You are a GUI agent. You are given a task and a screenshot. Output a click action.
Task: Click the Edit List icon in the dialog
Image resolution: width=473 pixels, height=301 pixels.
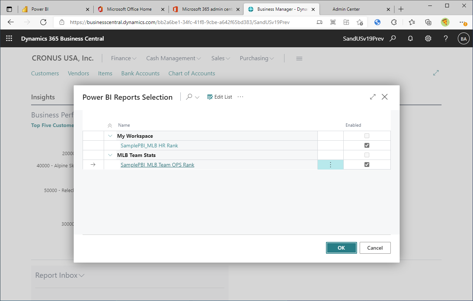(x=210, y=97)
